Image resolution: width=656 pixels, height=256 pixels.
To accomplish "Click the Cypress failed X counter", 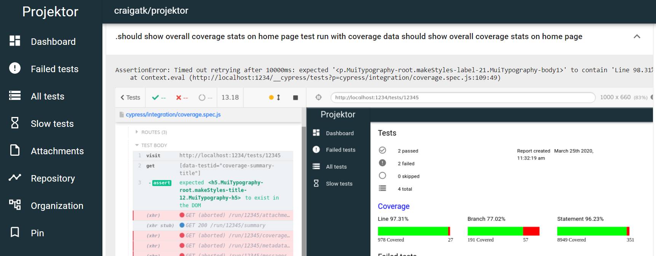I will 182,98.
